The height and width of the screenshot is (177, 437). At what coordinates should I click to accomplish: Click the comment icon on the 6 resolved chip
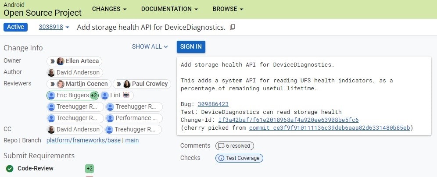click(x=222, y=146)
